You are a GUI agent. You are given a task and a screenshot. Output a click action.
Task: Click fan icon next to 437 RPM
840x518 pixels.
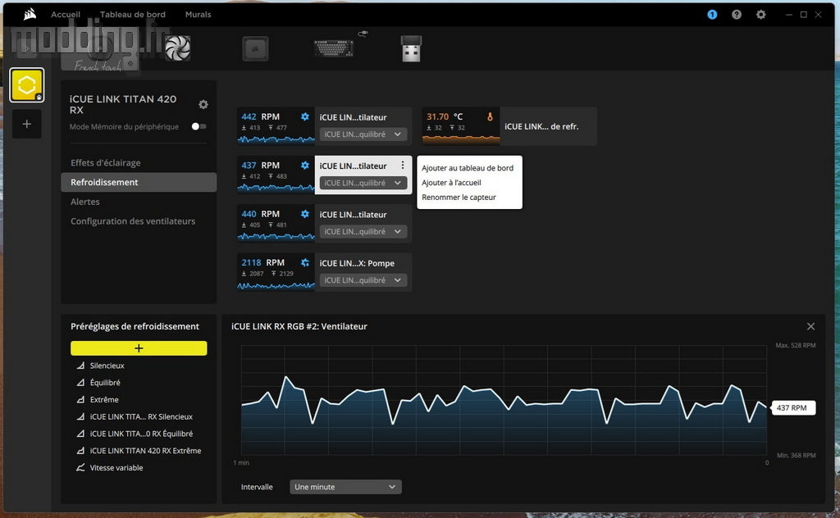[305, 166]
